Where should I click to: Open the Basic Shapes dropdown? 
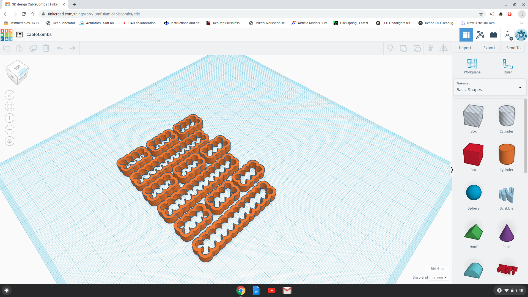[x=490, y=87]
